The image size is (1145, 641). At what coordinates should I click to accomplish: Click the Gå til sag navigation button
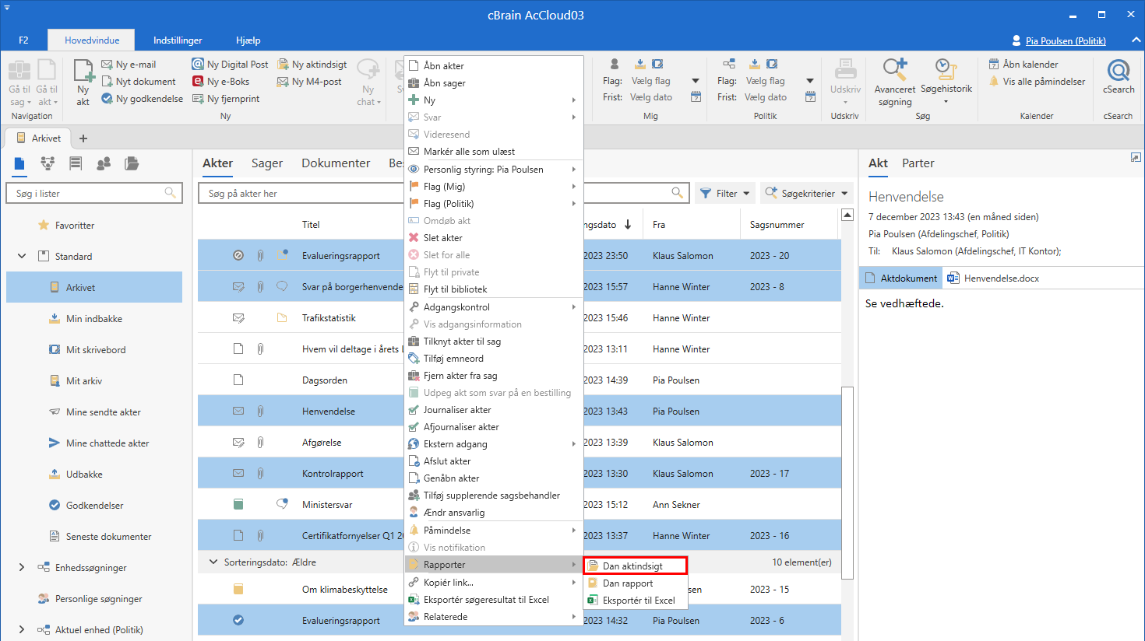20,82
